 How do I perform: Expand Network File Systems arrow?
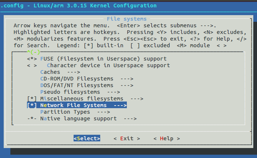[x=120, y=105]
